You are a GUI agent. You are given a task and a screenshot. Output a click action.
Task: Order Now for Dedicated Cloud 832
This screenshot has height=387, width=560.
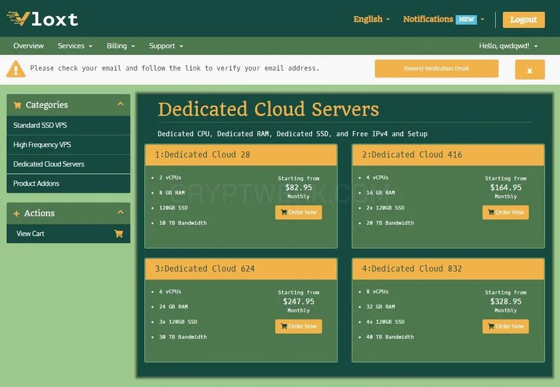tap(505, 326)
